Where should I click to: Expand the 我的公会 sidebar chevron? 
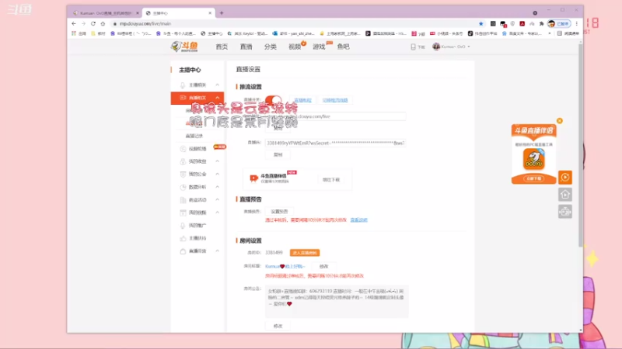point(218,174)
